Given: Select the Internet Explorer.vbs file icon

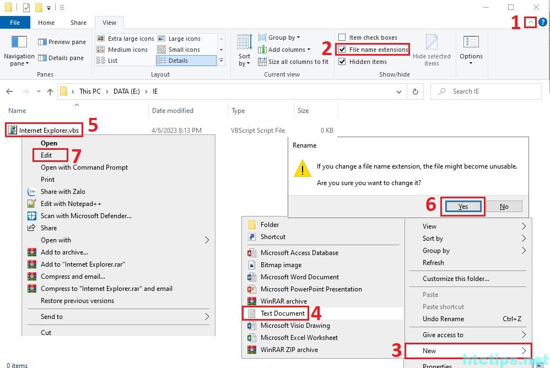Looking at the screenshot, I should click(x=13, y=131).
